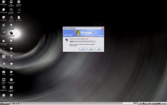The height and width of the screenshot is (105, 167).
Task: Select the McAfee Security desktop icon
Action: click(x=4, y=81)
